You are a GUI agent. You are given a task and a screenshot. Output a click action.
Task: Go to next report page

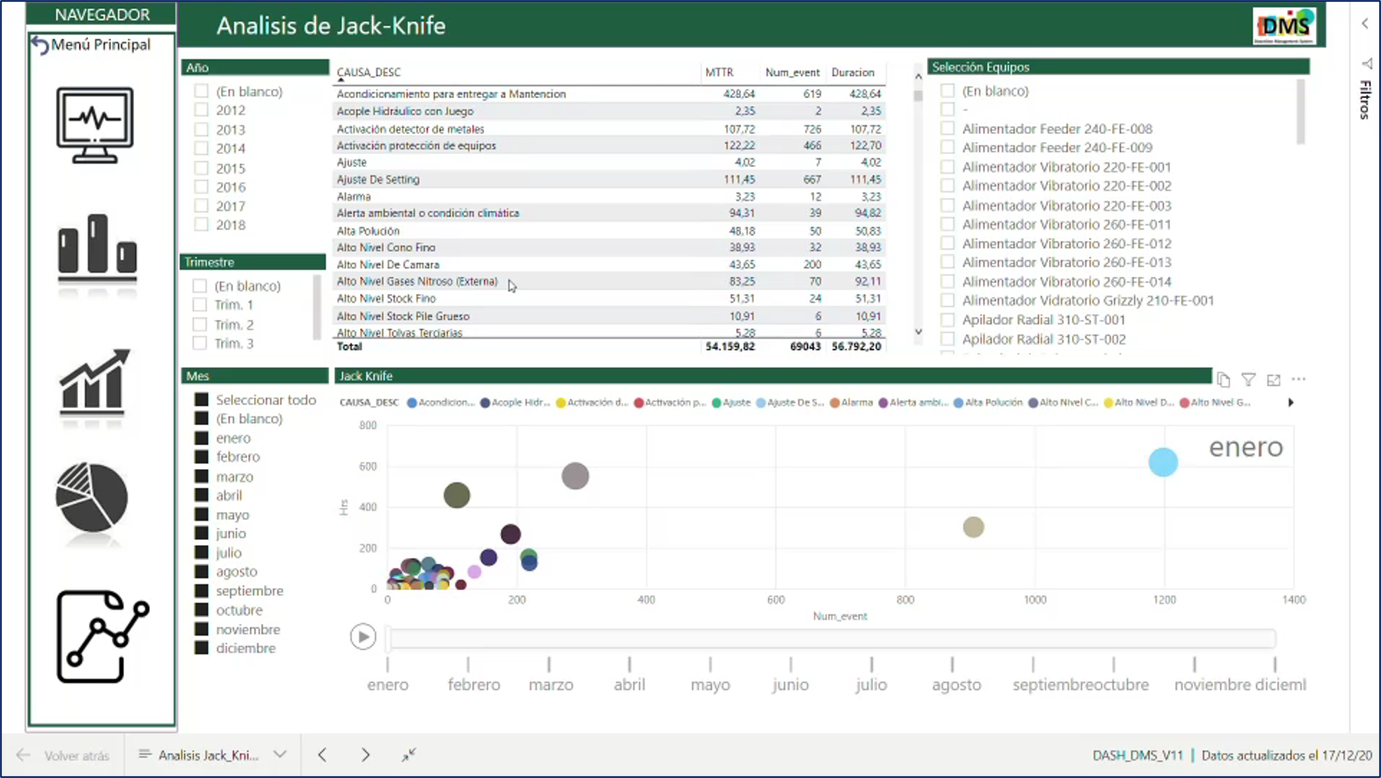(x=365, y=754)
